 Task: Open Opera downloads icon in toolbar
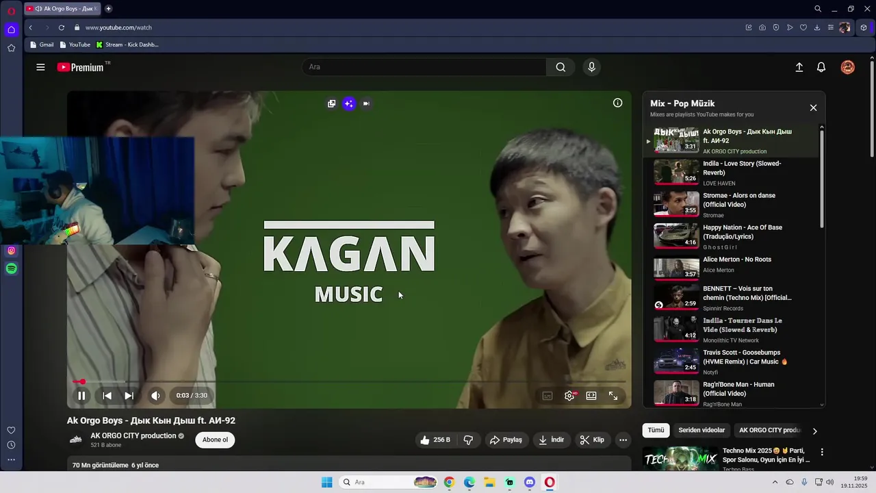(x=816, y=27)
